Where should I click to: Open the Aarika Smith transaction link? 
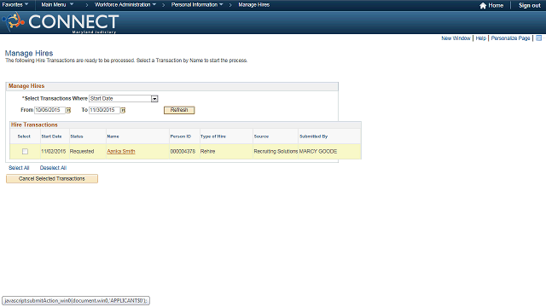121,152
